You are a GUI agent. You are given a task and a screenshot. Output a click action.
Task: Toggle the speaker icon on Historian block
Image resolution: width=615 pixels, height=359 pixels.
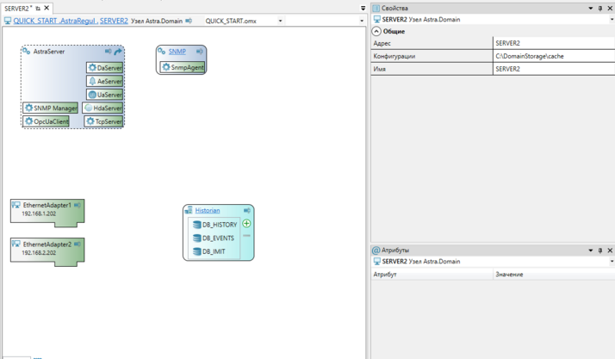[246, 210]
